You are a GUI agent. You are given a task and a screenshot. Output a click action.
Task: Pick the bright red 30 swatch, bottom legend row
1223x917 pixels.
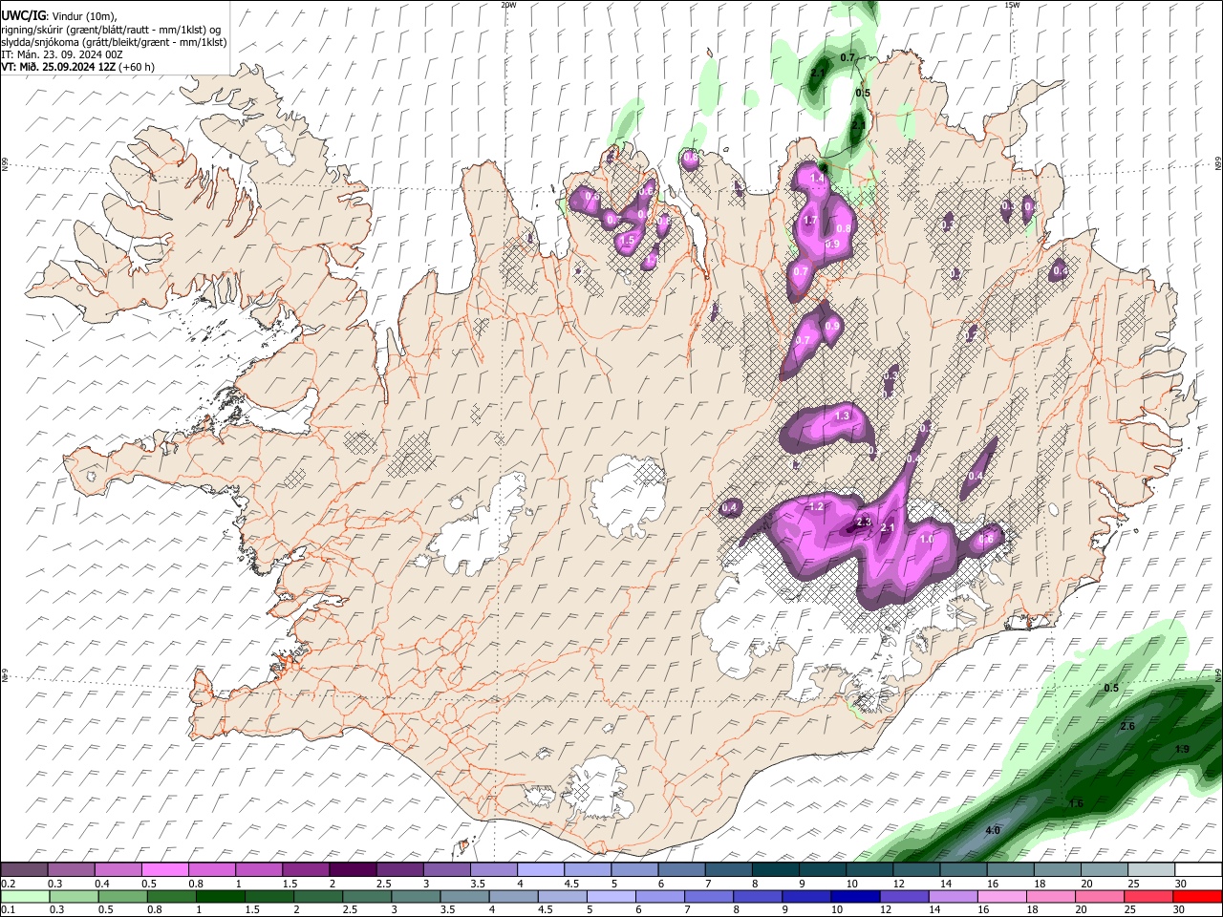[1198, 896]
